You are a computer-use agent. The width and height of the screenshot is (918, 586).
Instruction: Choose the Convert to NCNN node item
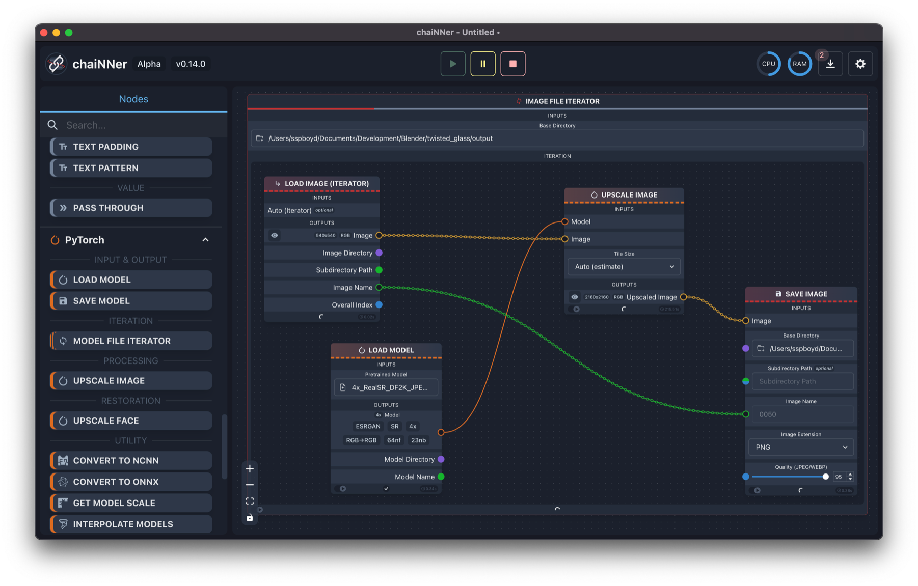[131, 460]
